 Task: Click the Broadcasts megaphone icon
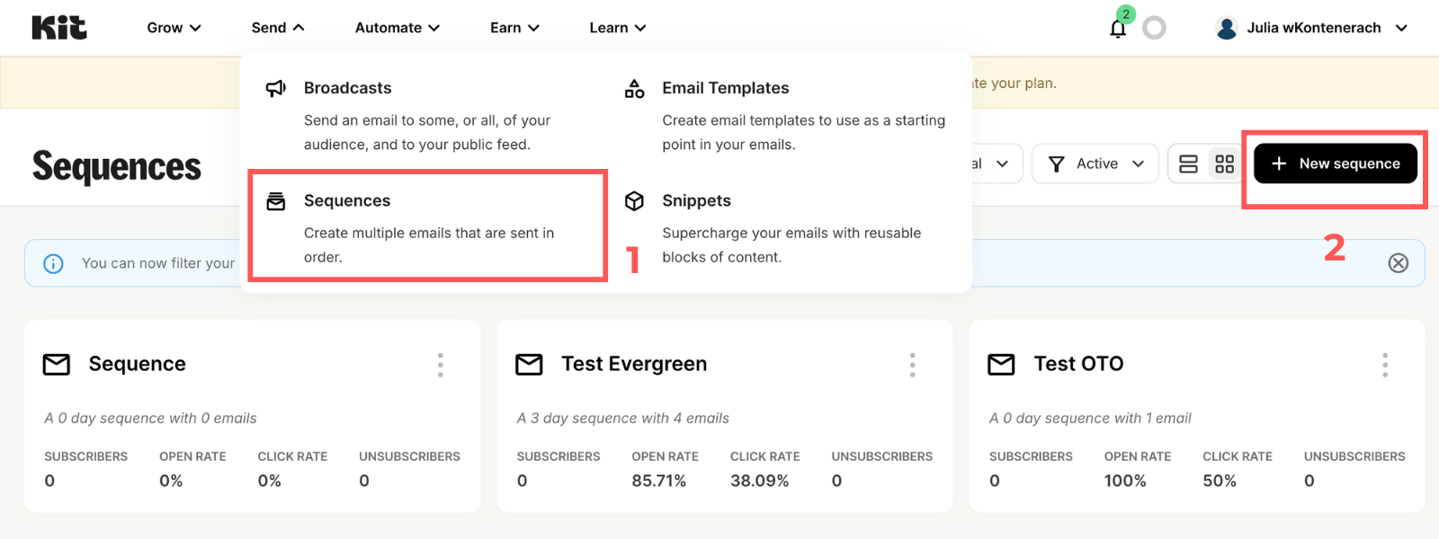click(276, 88)
